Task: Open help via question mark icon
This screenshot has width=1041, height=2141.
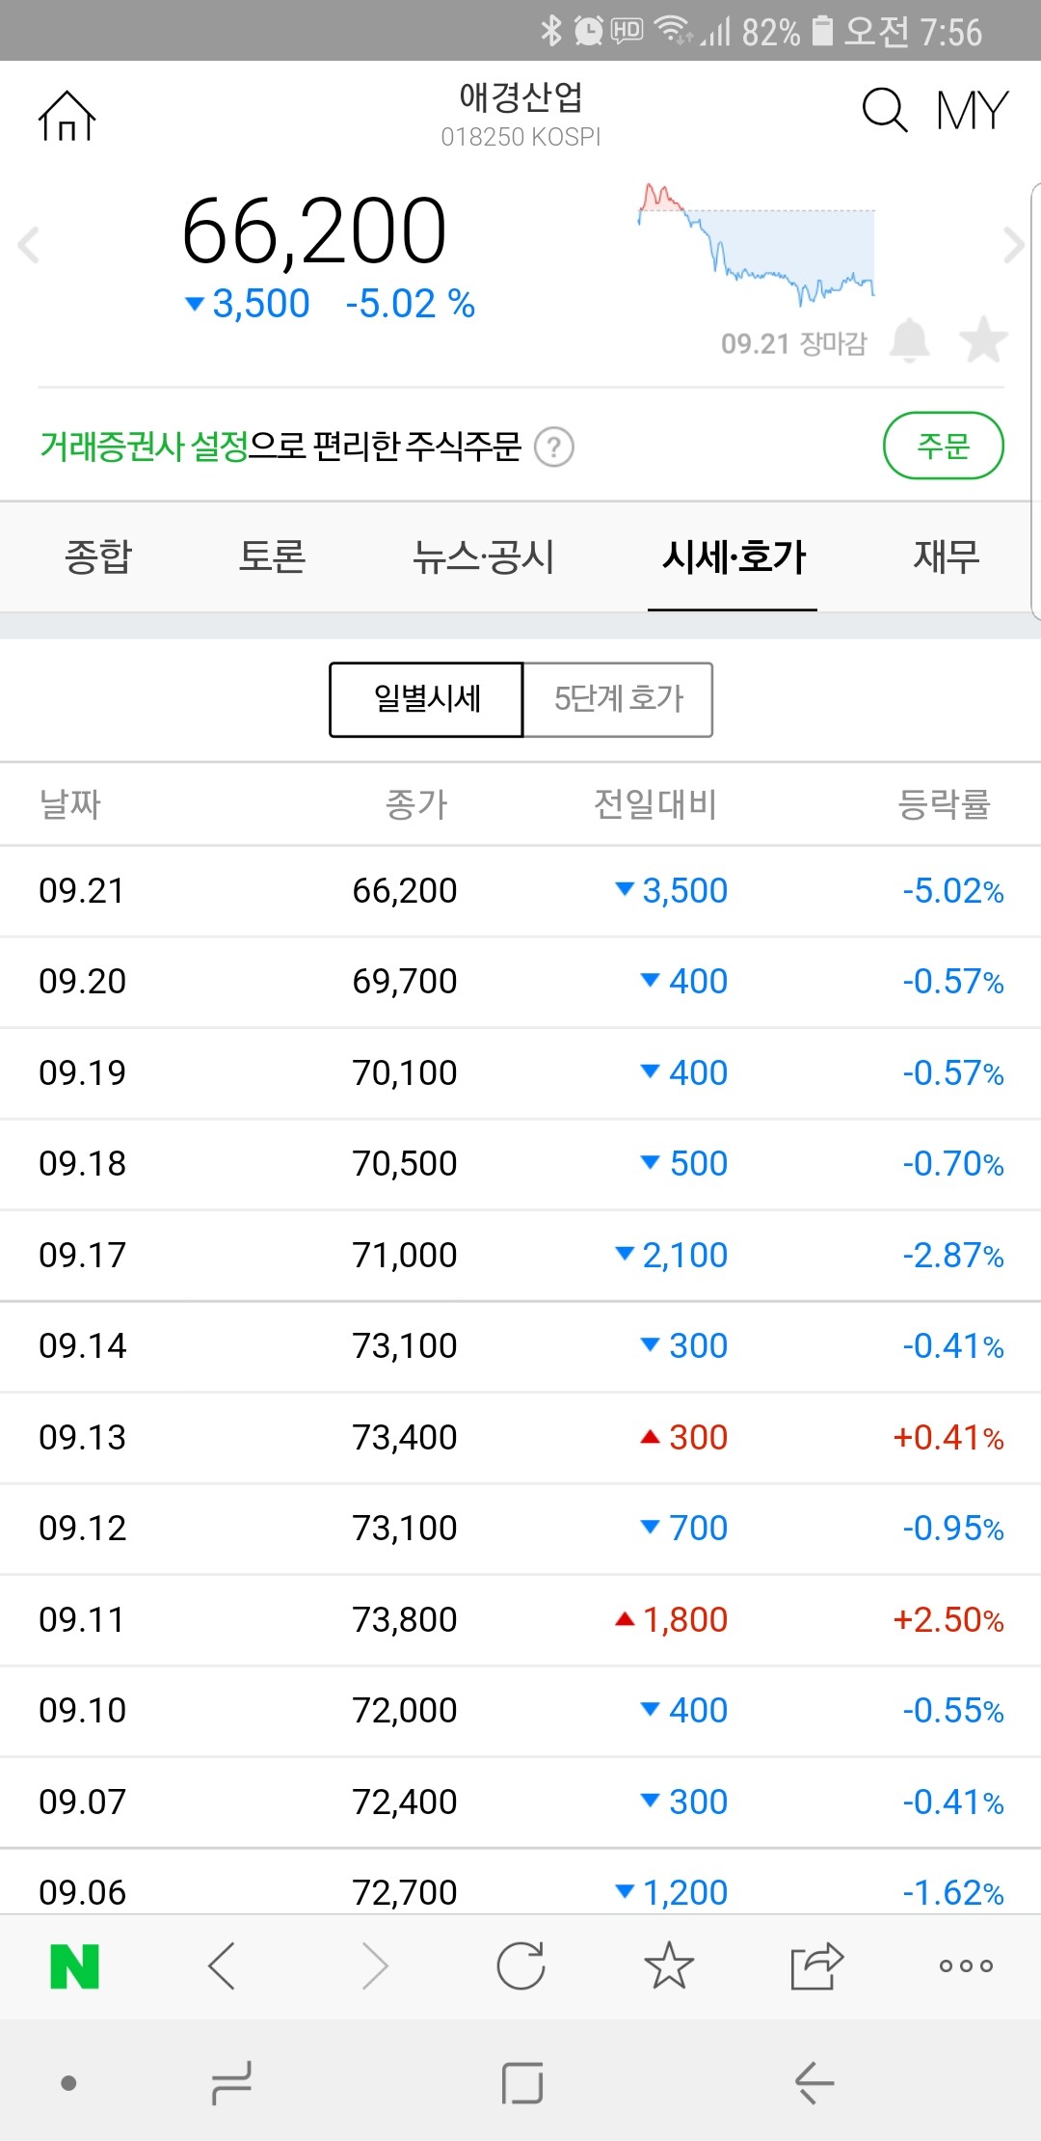Action: pos(556,447)
